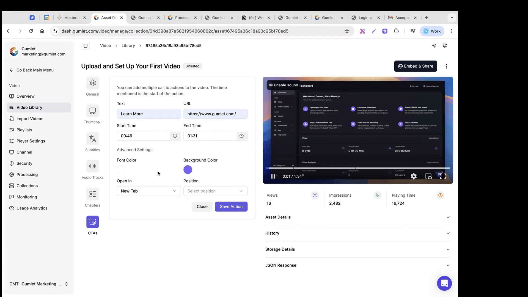This screenshot has height=297, width=528.
Task: Open the Thumbnail section icon
Action: click(92, 111)
